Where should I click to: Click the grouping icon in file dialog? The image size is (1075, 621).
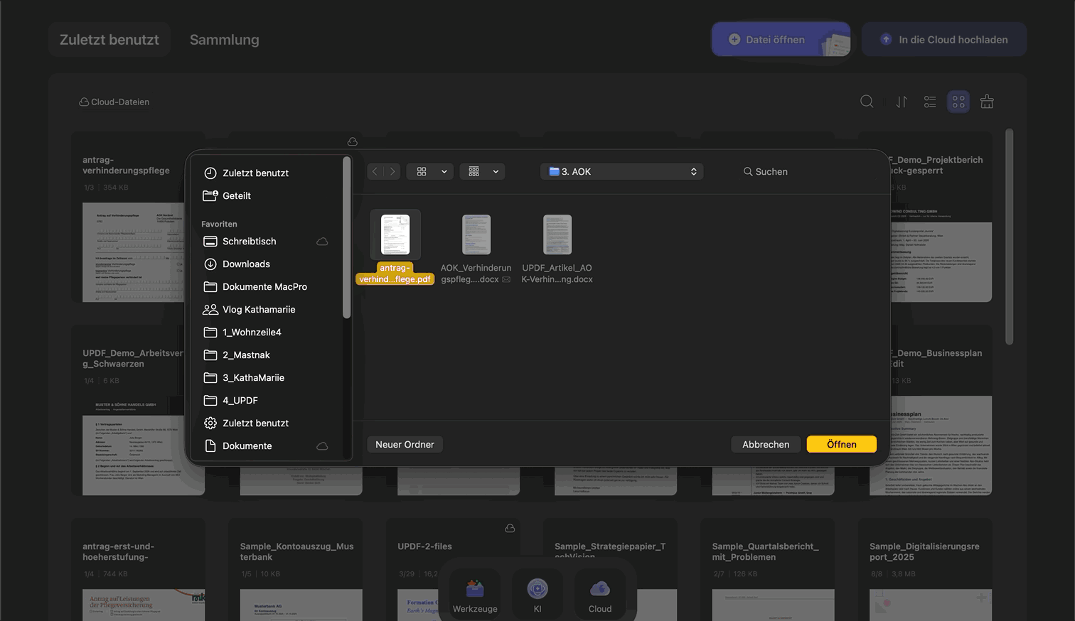474,171
